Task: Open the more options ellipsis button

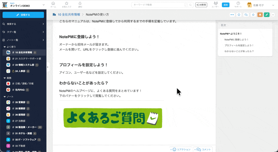Action: point(273,15)
